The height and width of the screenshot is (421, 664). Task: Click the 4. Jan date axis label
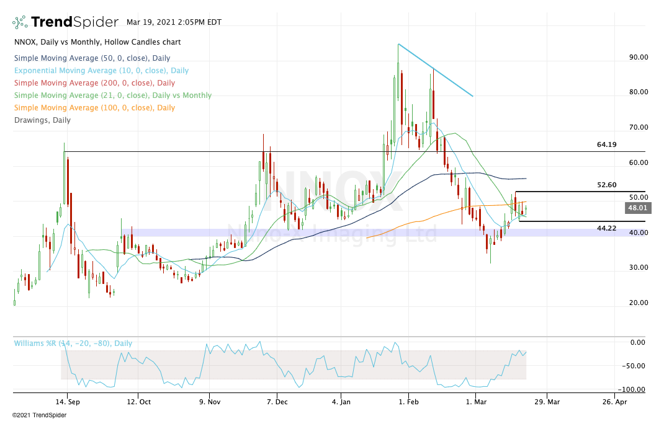point(341,402)
